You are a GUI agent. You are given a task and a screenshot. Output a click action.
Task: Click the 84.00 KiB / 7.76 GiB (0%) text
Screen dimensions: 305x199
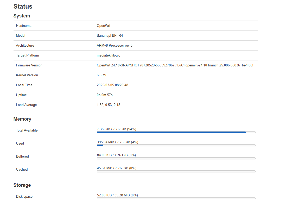coord(116,155)
